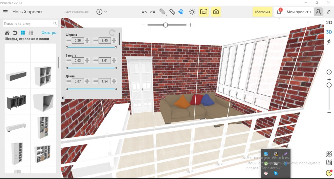The image size is (334, 179).
Task: Switch catalog to large grid view
Action: pyautogui.click(x=23, y=33)
